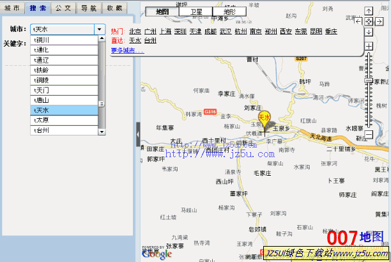The height and width of the screenshot is (262, 391).
Task: Open the 城市 tab
Action: [12, 8]
